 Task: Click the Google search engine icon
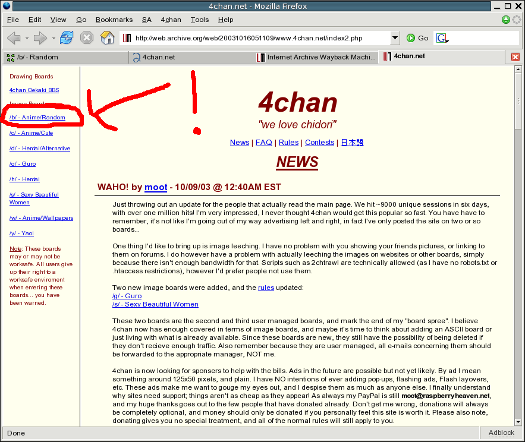click(x=442, y=38)
